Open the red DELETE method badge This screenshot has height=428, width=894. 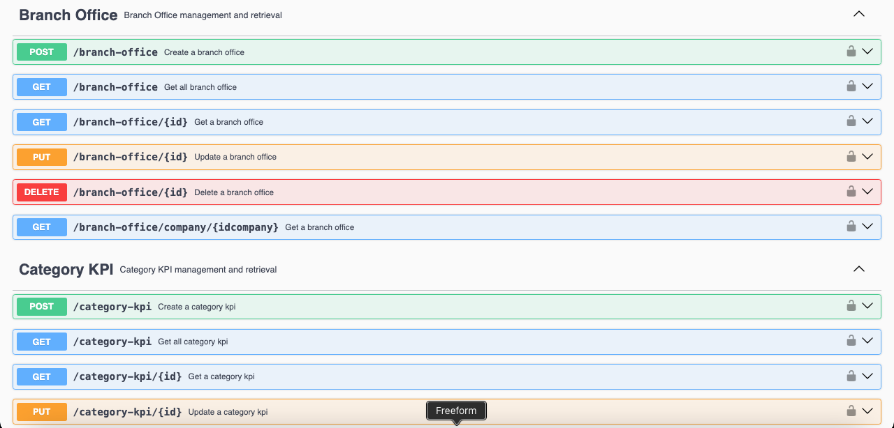click(x=42, y=192)
